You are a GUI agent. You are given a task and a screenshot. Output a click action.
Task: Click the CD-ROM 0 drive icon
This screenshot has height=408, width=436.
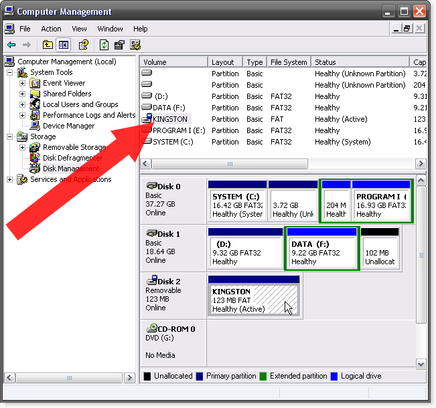[x=152, y=328]
